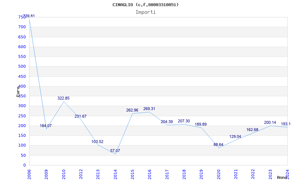Select data label 262.96

pos(132,110)
